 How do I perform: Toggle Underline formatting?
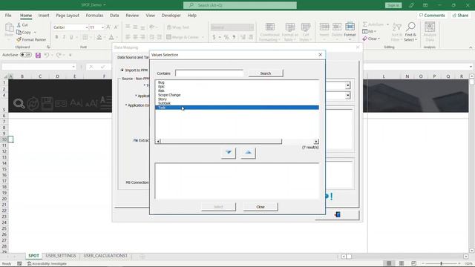coord(71,37)
